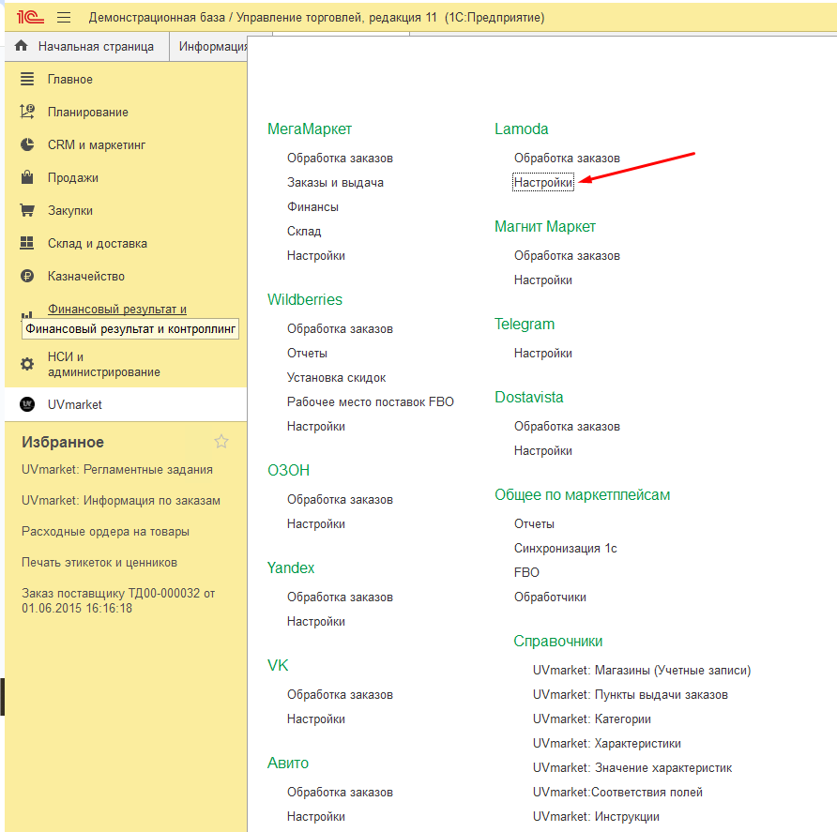
Task: Click the Планирование chart icon
Action: point(27,112)
